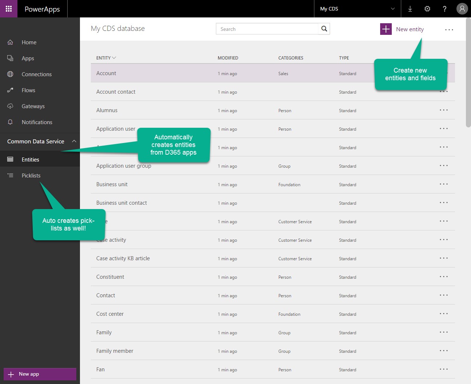Select the Entities section in the sidebar

click(x=30, y=159)
